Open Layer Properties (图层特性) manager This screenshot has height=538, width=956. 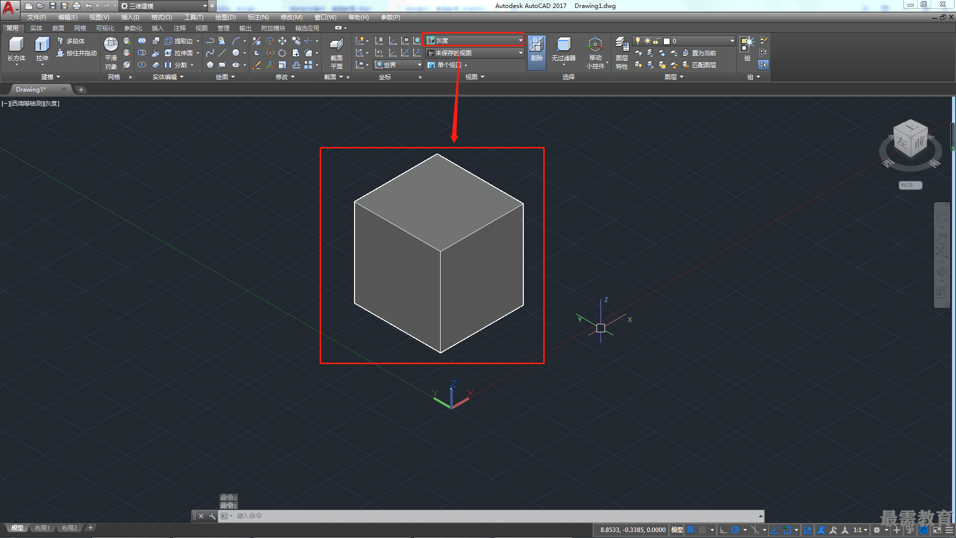tap(622, 53)
